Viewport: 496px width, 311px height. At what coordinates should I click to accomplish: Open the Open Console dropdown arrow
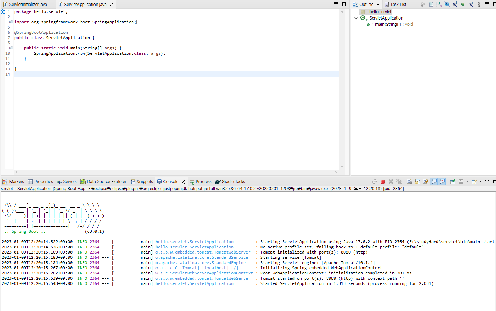pyautogui.click(x=480, y=181)
